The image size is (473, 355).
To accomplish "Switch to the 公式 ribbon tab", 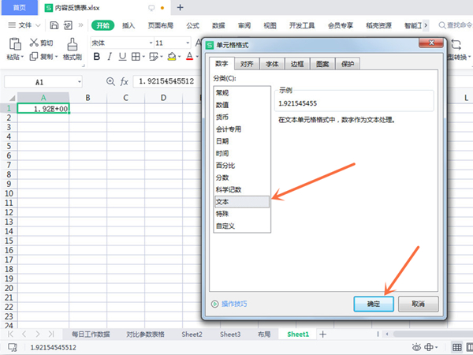I will pyautogui.click(x=192, y=26).
